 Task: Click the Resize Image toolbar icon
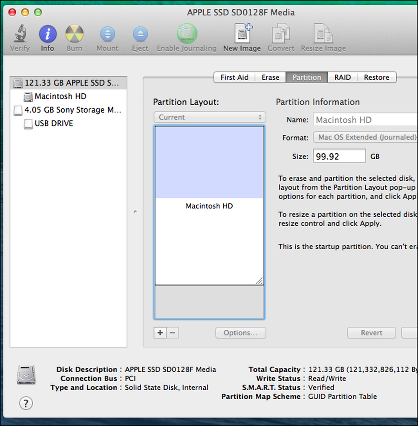[x=323, y=33]
